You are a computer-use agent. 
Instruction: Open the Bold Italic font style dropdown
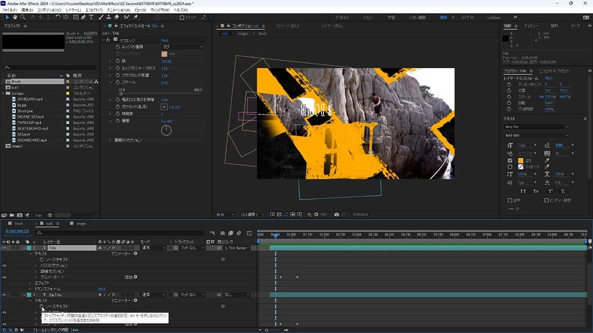(x=536, y=135)
